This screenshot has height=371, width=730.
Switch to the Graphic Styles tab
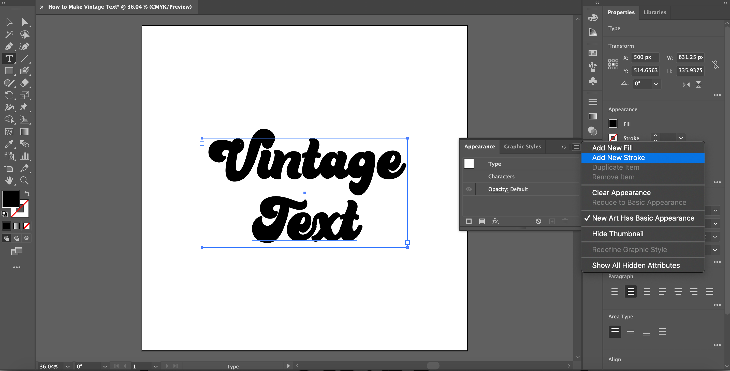522,146
